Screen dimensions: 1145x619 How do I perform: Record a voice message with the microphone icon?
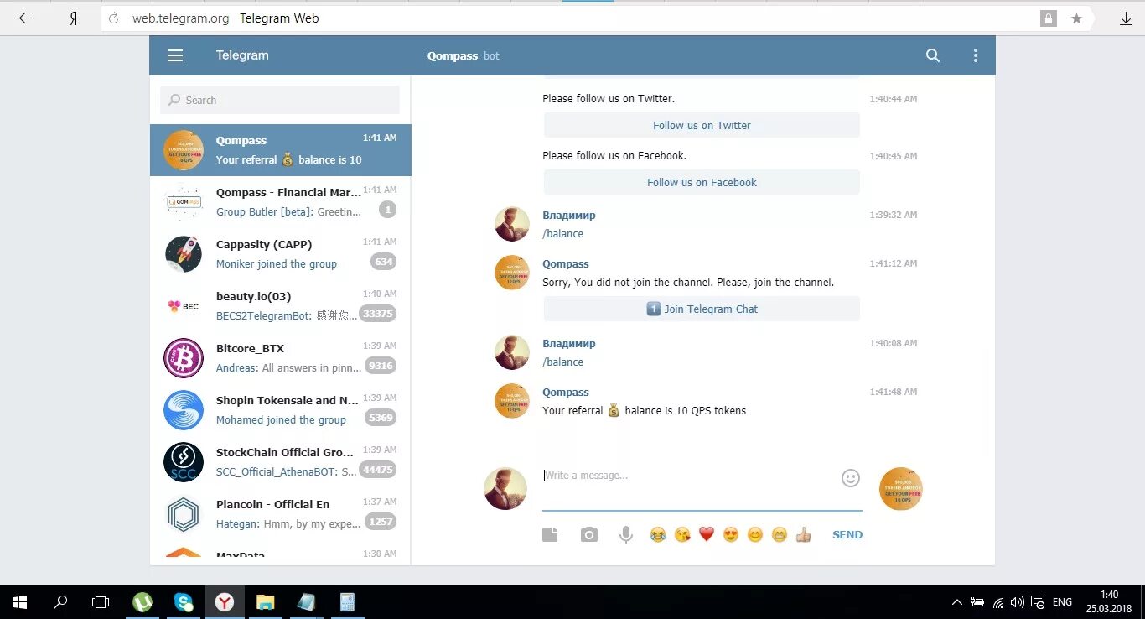pos(625,534)
